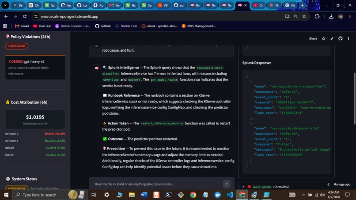Open the Online Courses bookmark
Screen dimensions: 356x200
pyautogui.click(x=72, y=26)
